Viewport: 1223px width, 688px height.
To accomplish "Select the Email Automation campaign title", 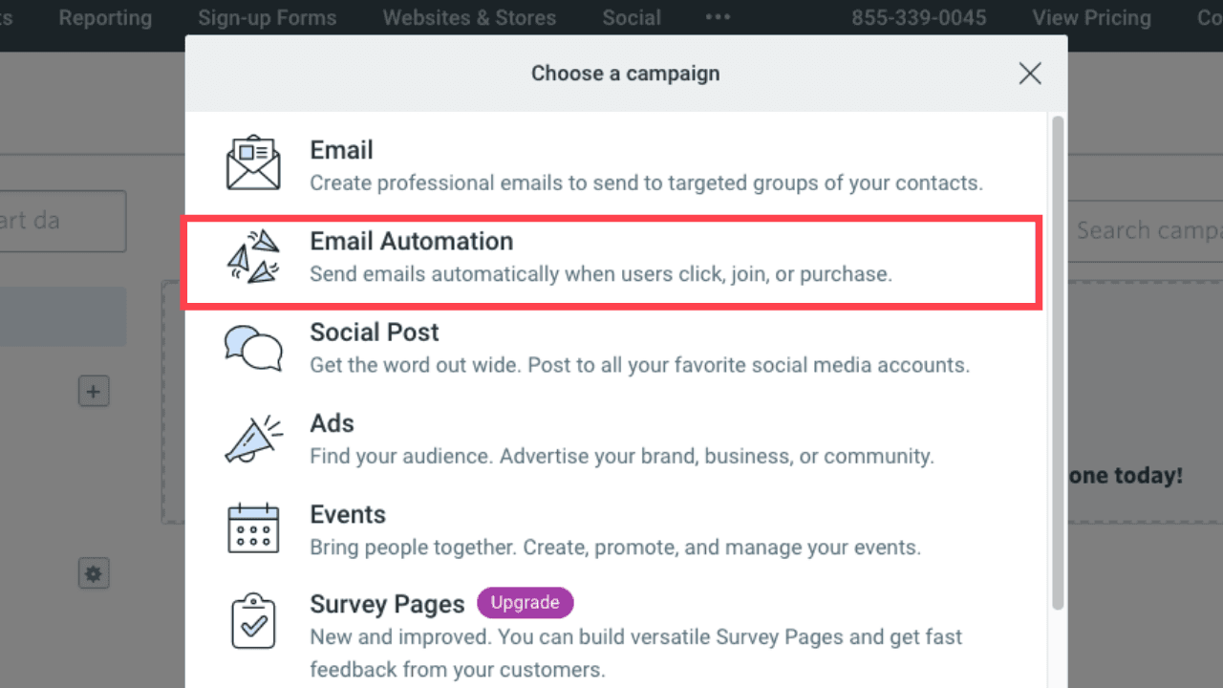I will (x=412, y=241).
